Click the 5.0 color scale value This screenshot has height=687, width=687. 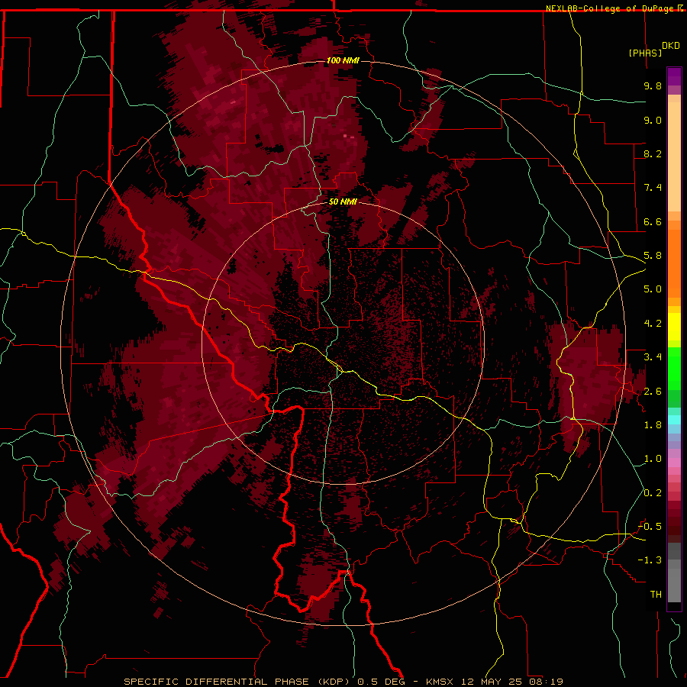tap(653, 289)
